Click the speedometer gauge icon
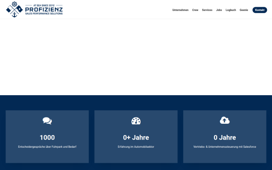 [x=136, y=121]
